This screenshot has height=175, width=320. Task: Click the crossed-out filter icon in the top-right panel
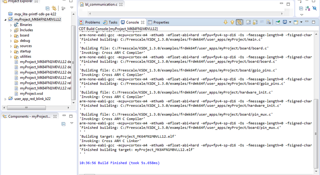315,8
